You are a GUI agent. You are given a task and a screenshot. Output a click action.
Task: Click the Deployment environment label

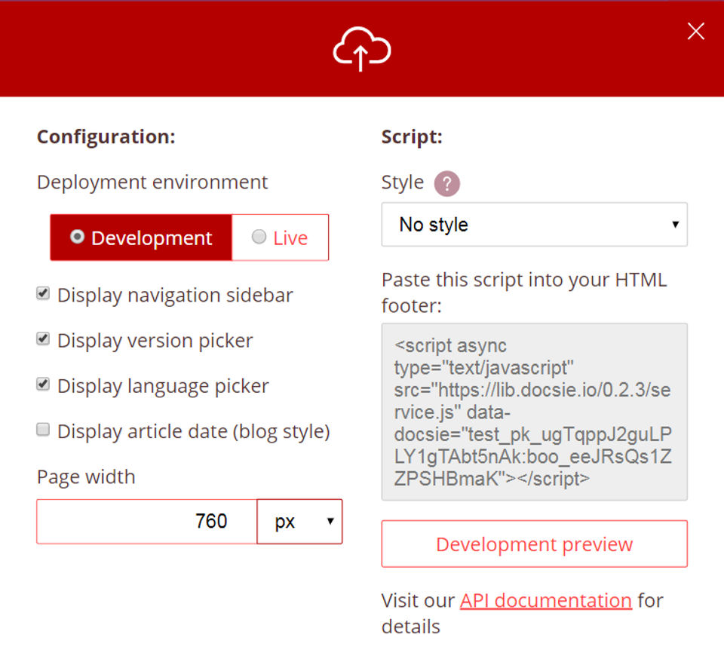[152, 182]
